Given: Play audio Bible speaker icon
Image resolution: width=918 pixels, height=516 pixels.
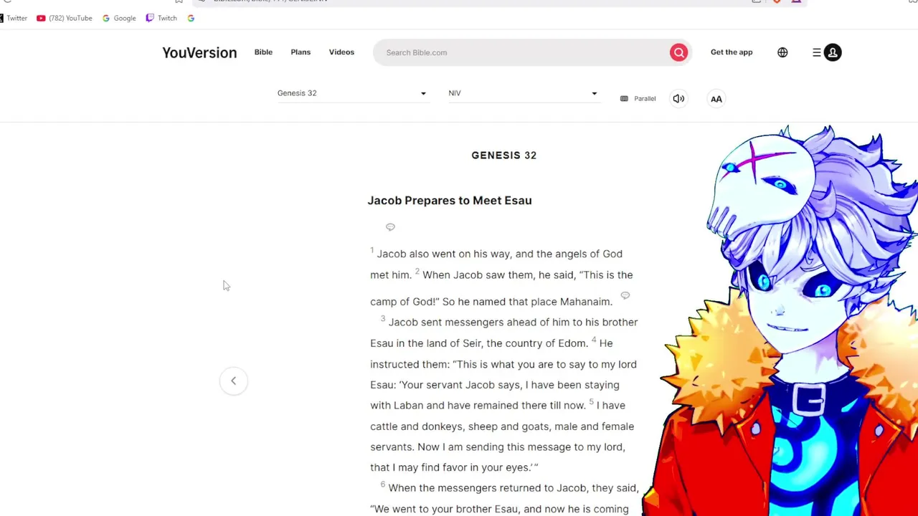Looking at the screenshot, I should (x=678, y=99).
